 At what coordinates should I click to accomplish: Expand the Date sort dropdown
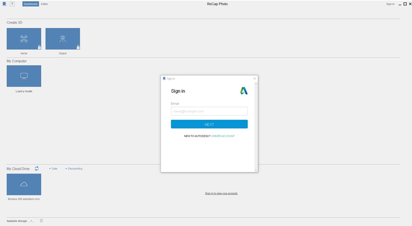pyautogui.click(x=53, y=168)
